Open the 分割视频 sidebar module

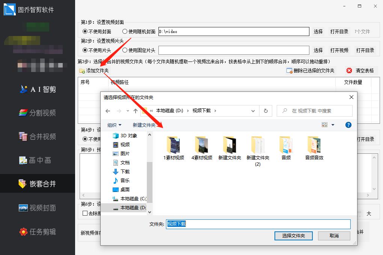click(38, 113)
